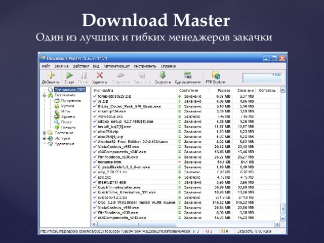Image resolution: width=324 pixels, height=243 pixels.
Task: Open the Действия menu
Action: coord(81,66)
